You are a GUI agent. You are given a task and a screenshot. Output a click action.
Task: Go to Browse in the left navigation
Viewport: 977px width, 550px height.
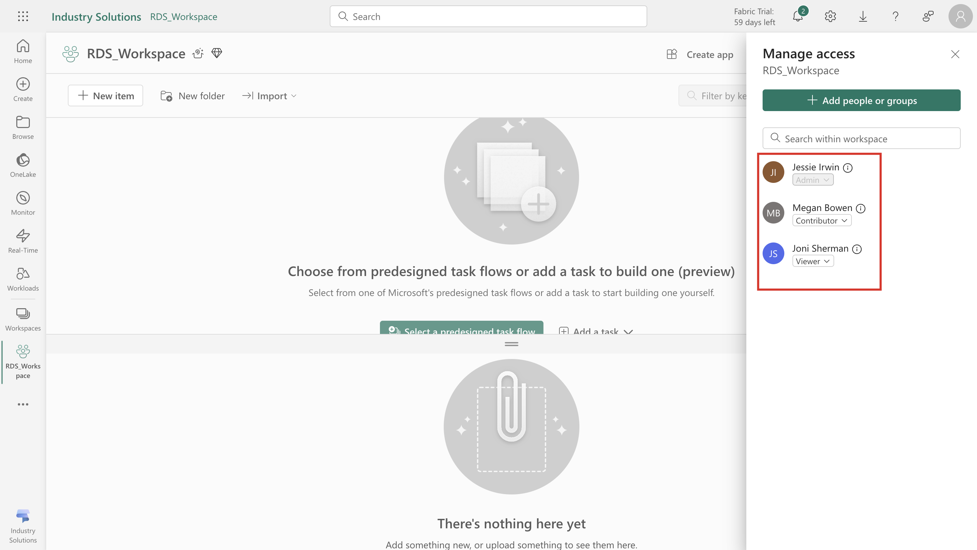[23, 127]
